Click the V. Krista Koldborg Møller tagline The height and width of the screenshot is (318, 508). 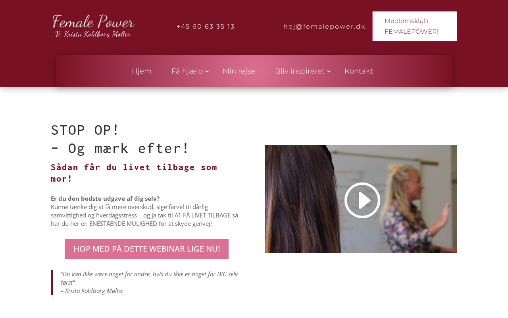click(x=93, y=34)
